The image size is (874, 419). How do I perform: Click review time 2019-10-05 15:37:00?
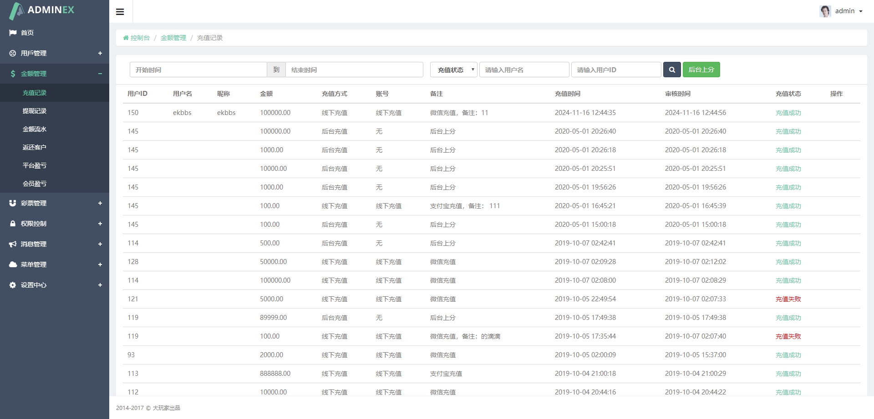point(696,355)
